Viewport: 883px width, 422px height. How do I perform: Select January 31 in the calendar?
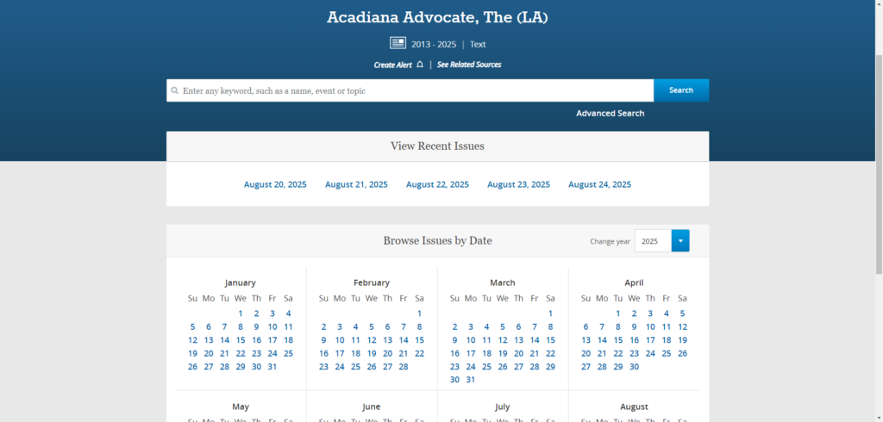(x=272, y=367)
